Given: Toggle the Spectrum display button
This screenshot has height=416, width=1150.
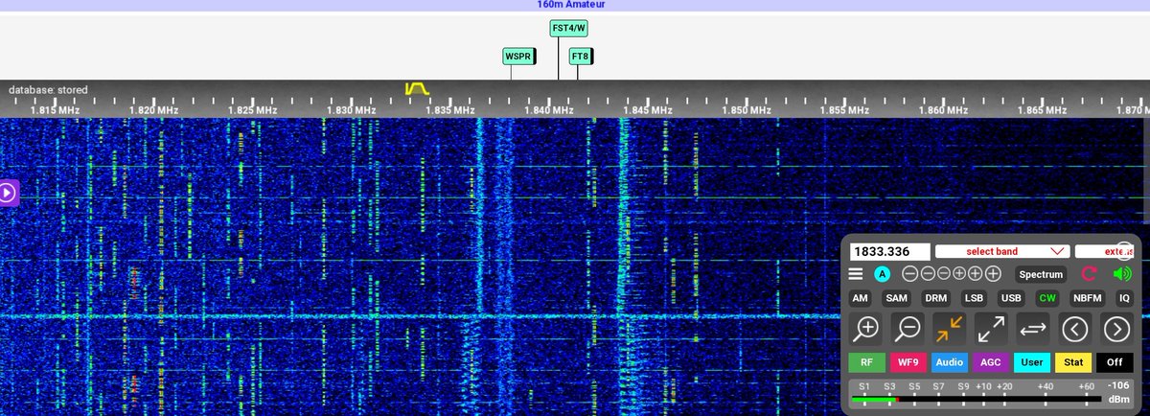Looking at the screenshot, I should [x=1042, y=274].
